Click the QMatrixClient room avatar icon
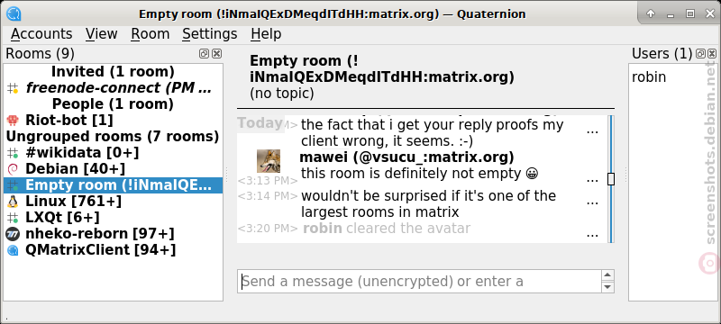The image size is (721, 324). [13, 250]
